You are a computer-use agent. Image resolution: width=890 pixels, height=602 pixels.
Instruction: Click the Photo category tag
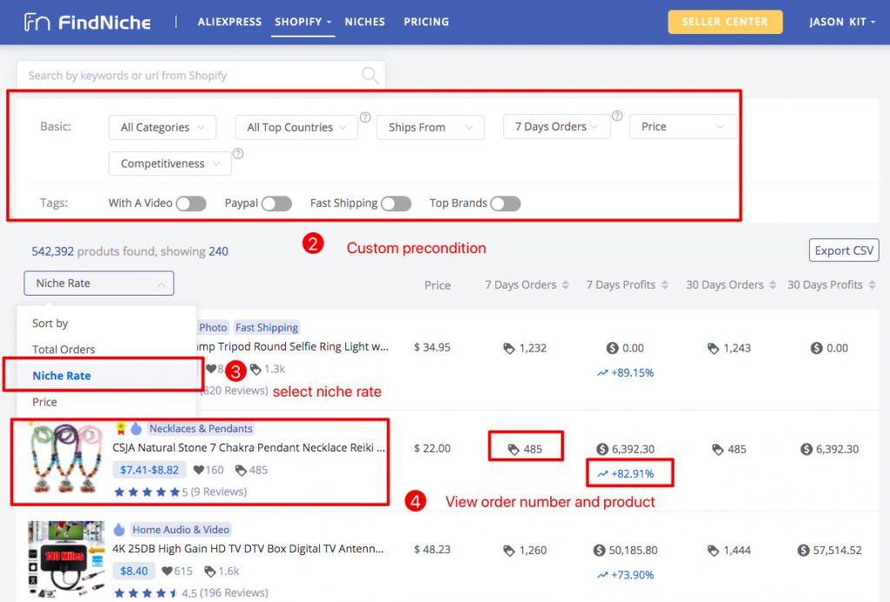[x=213, y=328]
